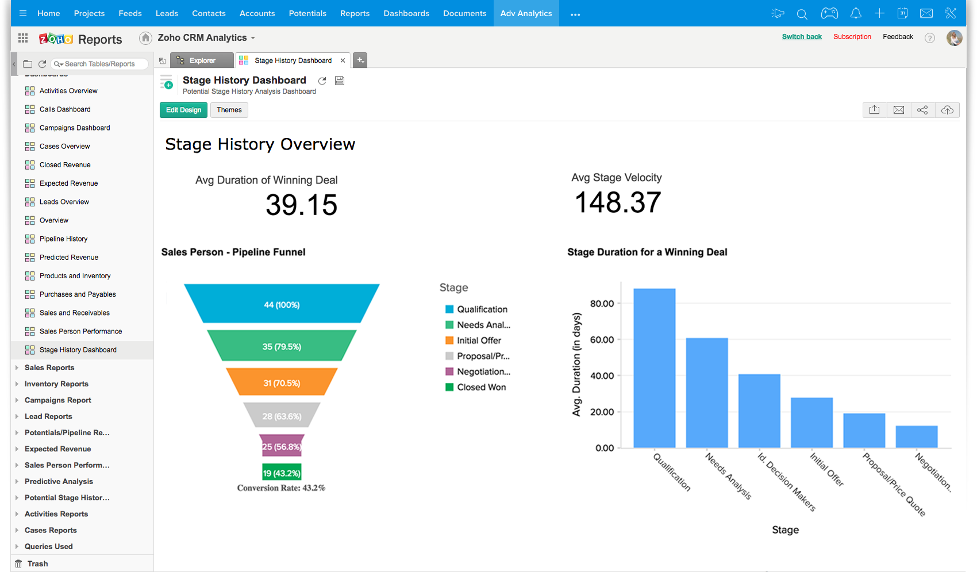Click the save dashboard disk icon
Viewport: 977px width, 572px height.
click(x=340, y=81)
